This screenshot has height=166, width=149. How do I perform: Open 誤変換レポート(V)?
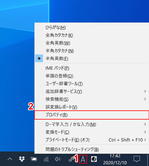tap(92, 107)
